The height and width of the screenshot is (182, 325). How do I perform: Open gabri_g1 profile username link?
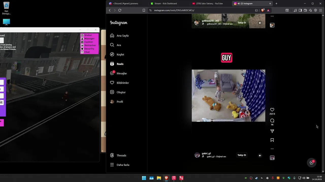point(206,153)
